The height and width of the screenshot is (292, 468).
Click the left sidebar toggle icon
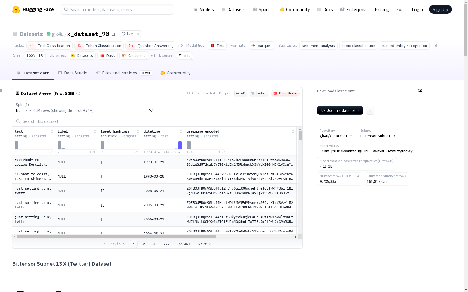(1, 91)
